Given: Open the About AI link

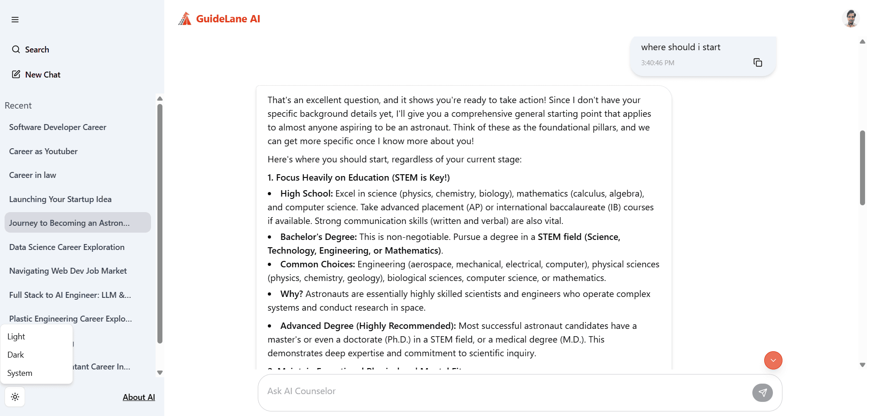Looking at the screenshot, I should click(139, 397).
